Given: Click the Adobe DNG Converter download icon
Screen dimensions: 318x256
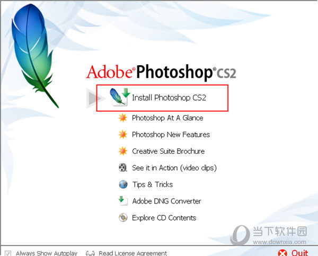Looking at the screenshot, I should tap(123, 201).
